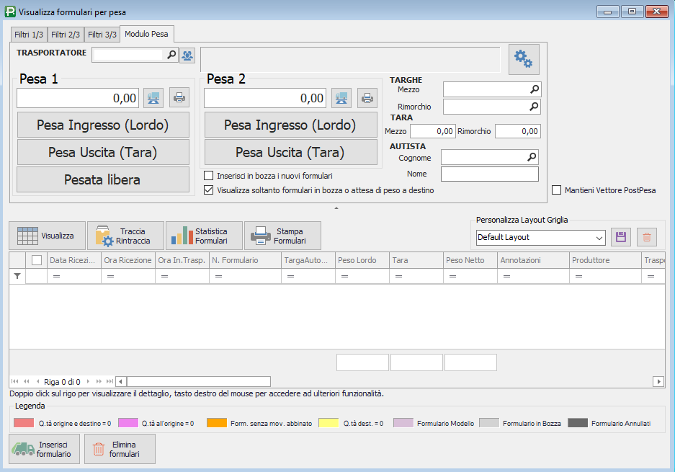The image size is (675, 472).
Task: Click the magnifier in Mezzo targhe field
Action: (x=534, y=89)
